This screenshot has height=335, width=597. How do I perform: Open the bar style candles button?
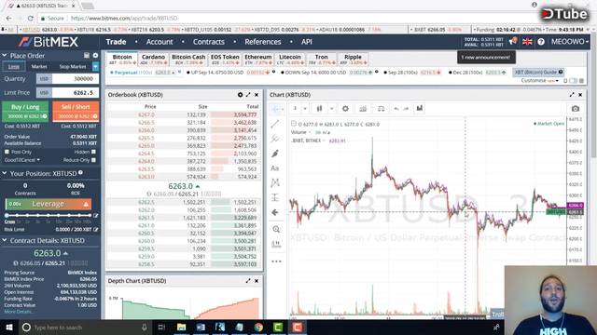pyautogui.click(x=319, y=109)
